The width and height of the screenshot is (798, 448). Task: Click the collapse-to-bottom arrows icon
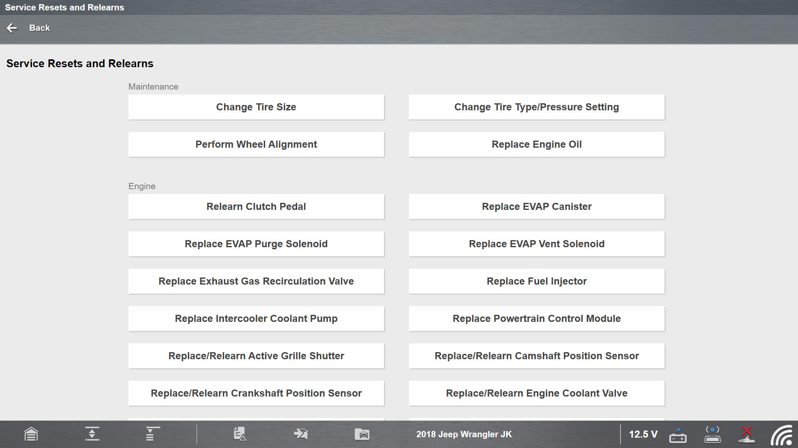pyautogui.click(x=92, y=434)
